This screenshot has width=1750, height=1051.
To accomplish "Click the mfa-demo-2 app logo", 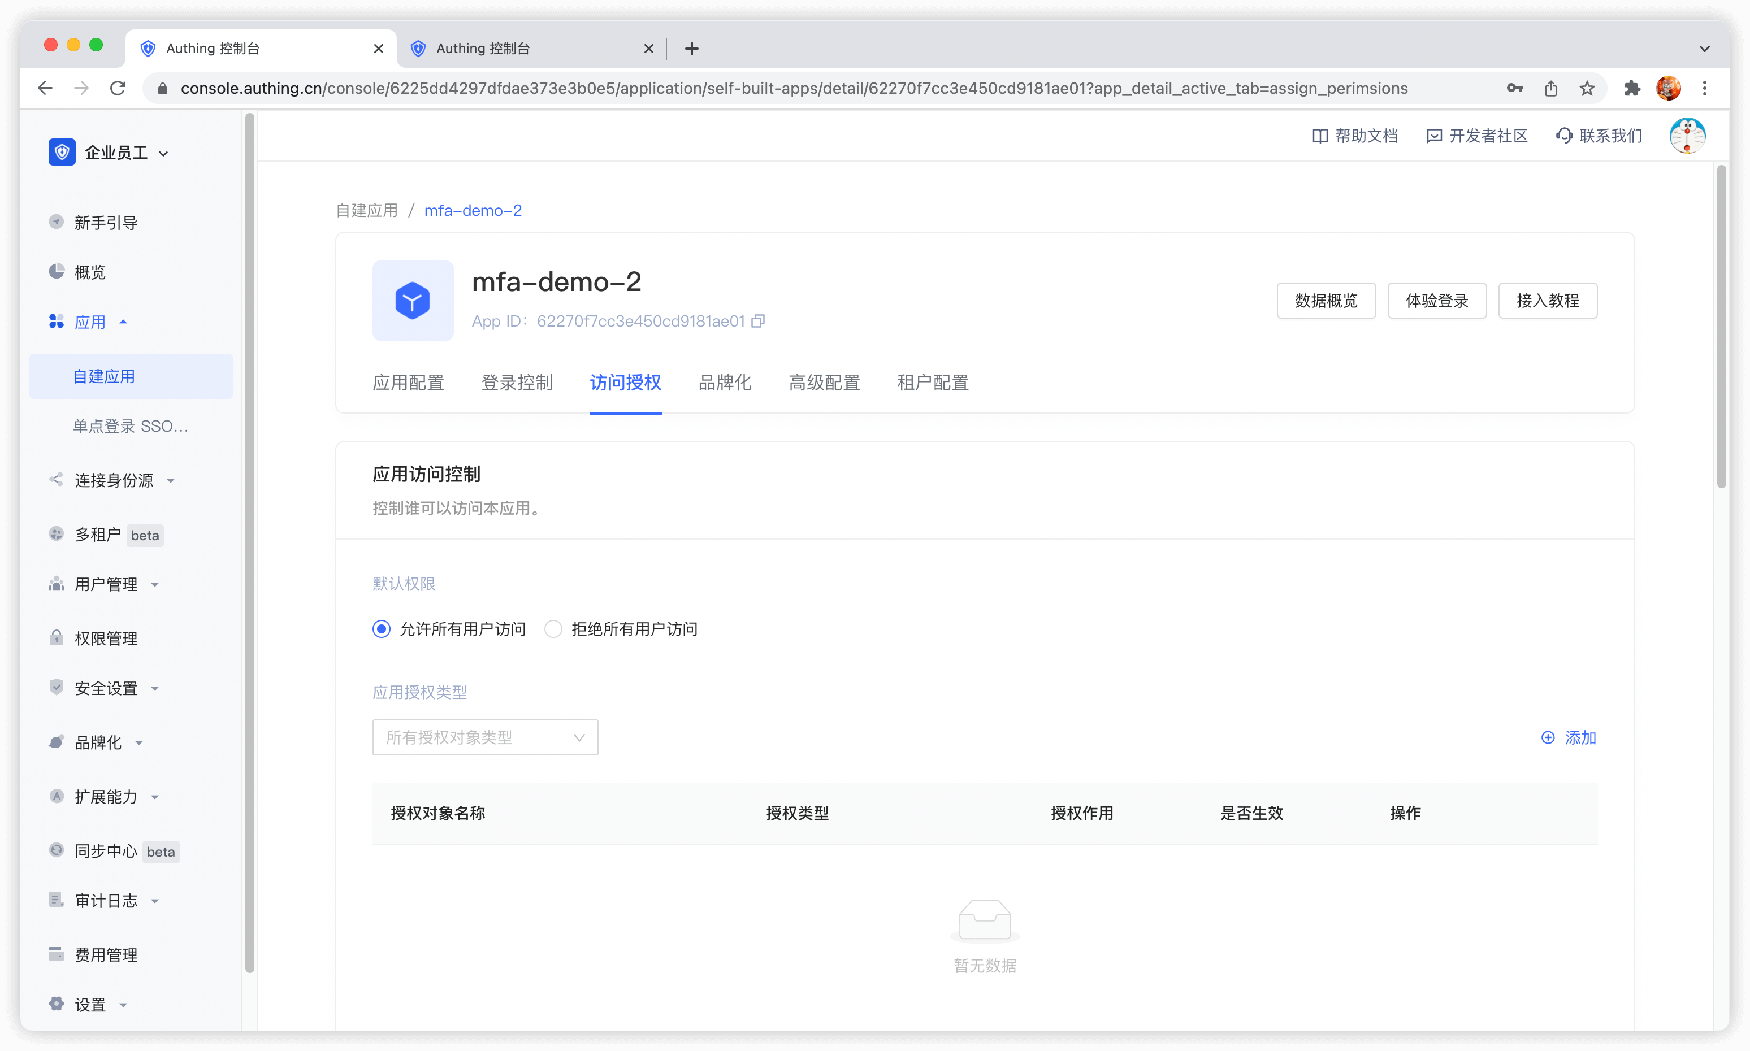I will coord(413,301).
